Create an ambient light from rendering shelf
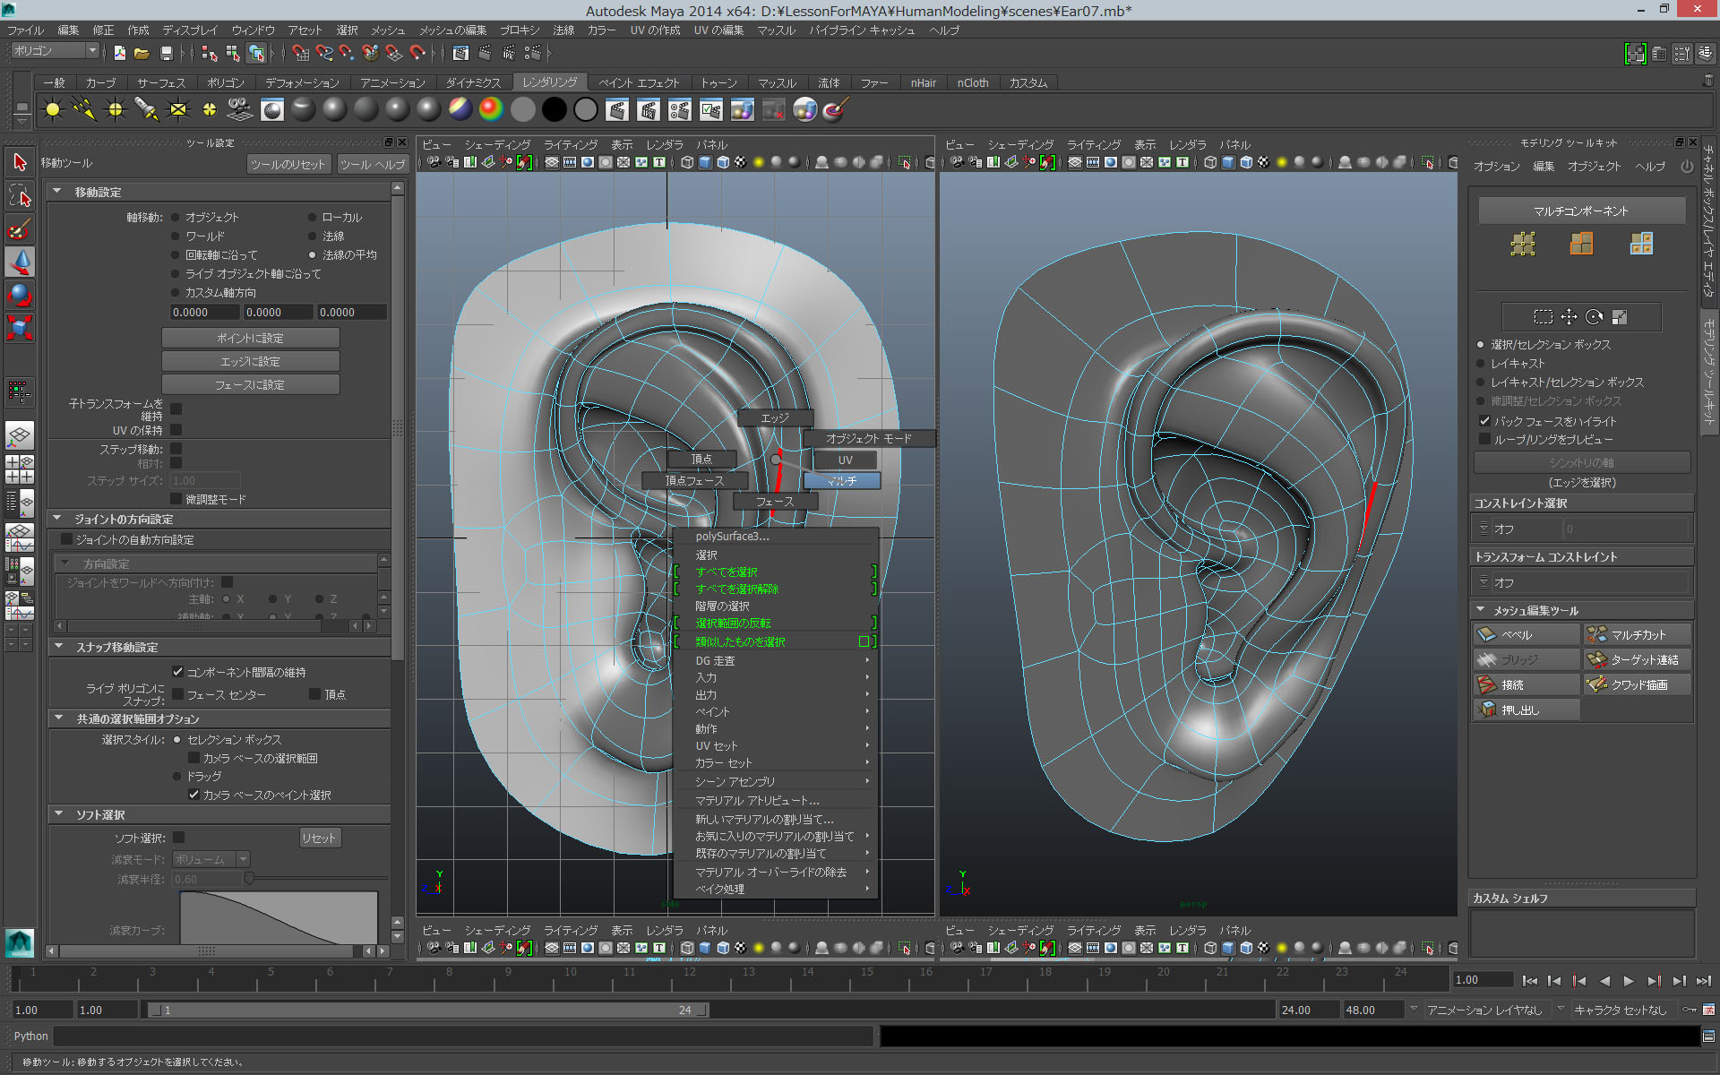This screenshot has height=1075, width=1720. tap(53, 110)
